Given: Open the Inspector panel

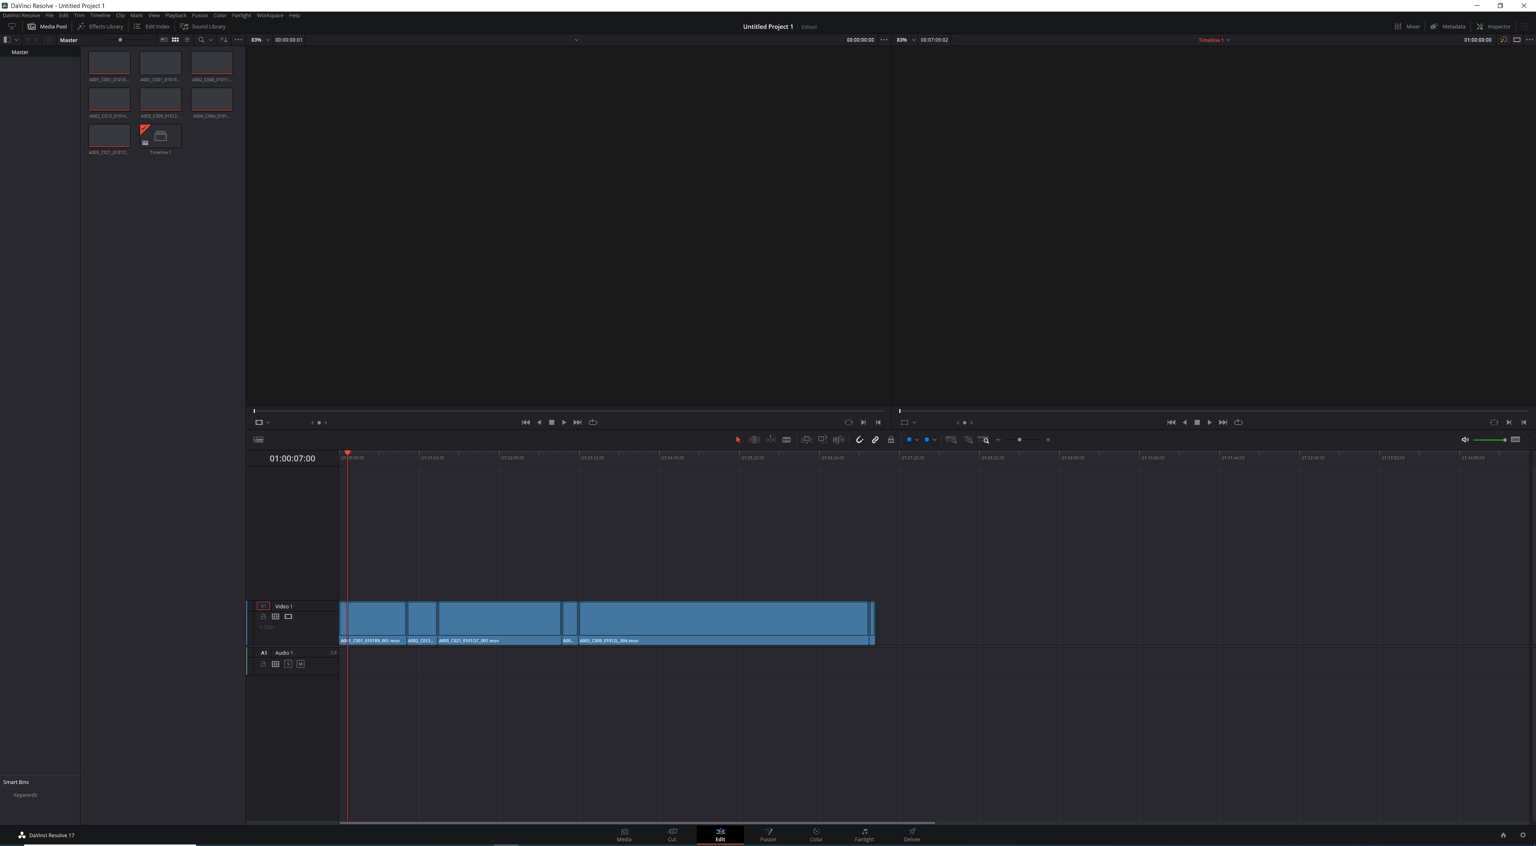Looking at the screenshot, I should coord(1494,26).
